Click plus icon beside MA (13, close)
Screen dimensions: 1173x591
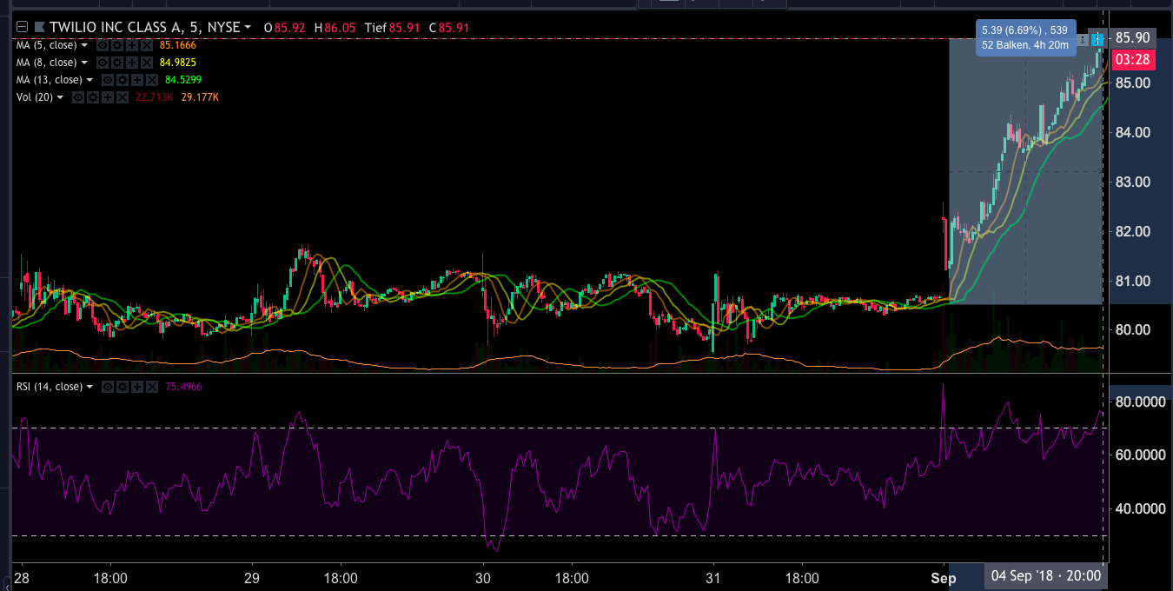point(137,80)
